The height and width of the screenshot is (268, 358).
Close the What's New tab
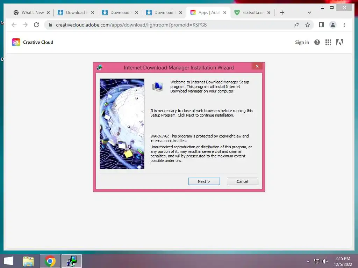tap(48, 13)
